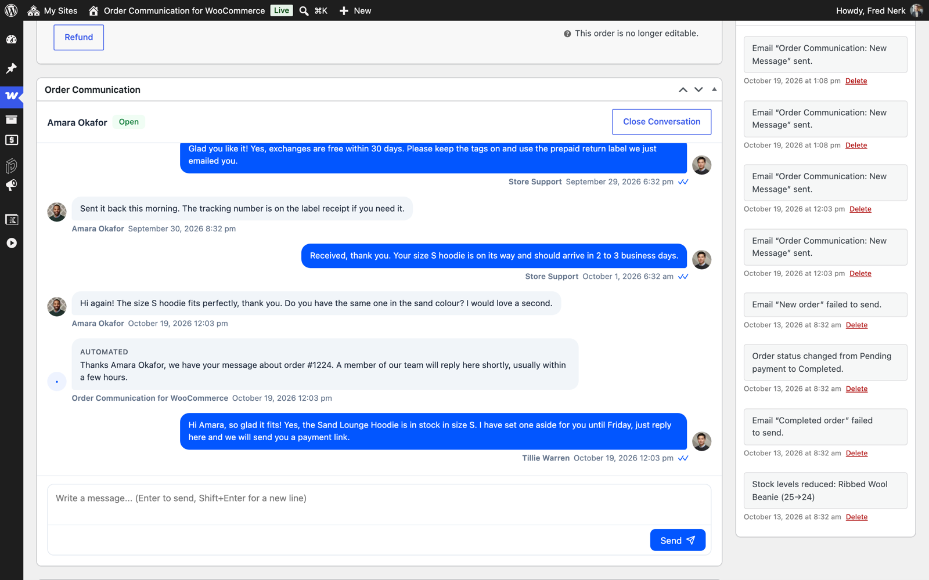929x580 pixels.
Task: Open Products archive box sidebar icon
Action: pos(12,119)
